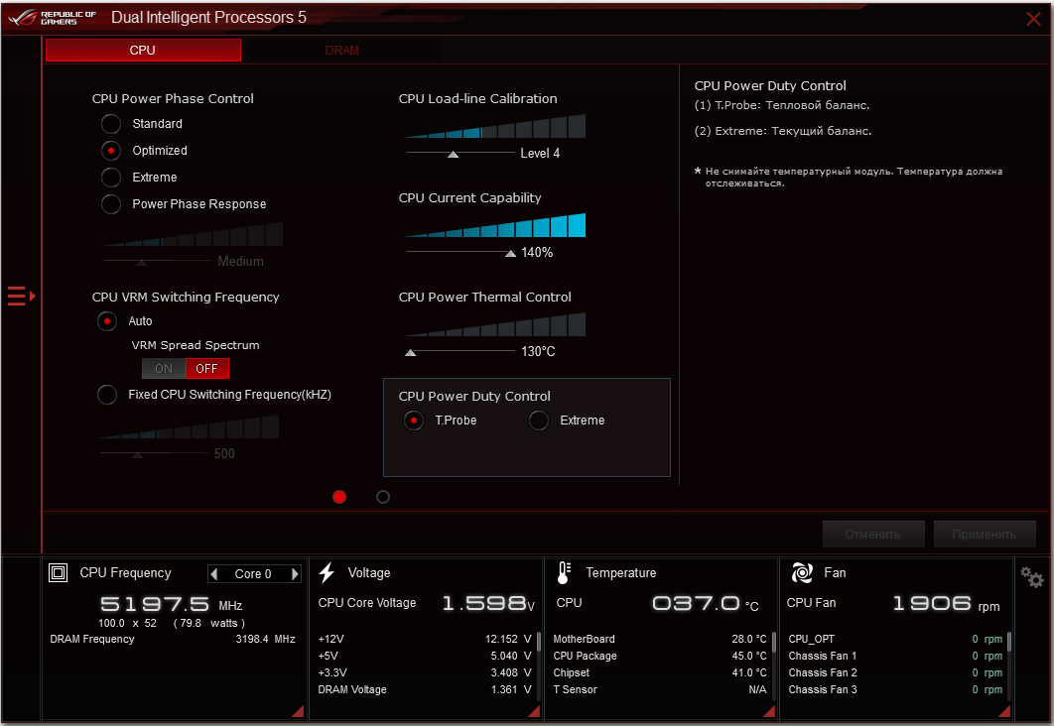Click the Применить button
Viewport: 1054px width, 726px height.
click(985, 535)
